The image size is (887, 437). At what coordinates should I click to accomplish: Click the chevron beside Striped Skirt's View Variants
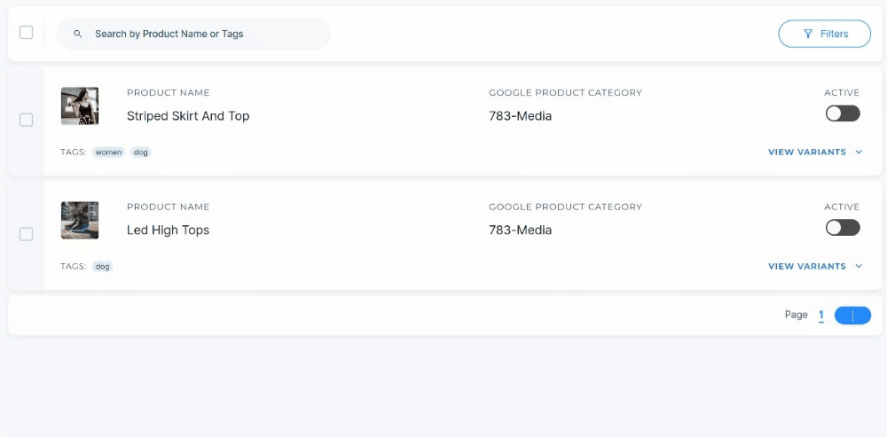tap(859, 152)
